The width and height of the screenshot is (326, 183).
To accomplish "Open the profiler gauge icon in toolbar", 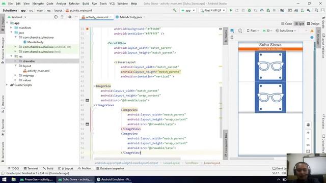I will tap(262, 10).
